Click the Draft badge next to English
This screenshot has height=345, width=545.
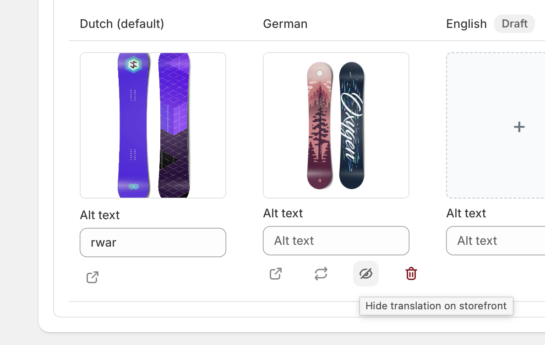(x=514, y=24)
